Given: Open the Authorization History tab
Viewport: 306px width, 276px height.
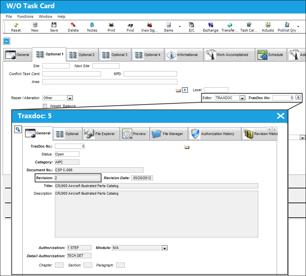Looking at the screenshot, I should [215, 134].
